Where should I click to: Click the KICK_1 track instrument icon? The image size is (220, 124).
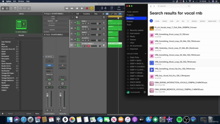coord(78,22)
